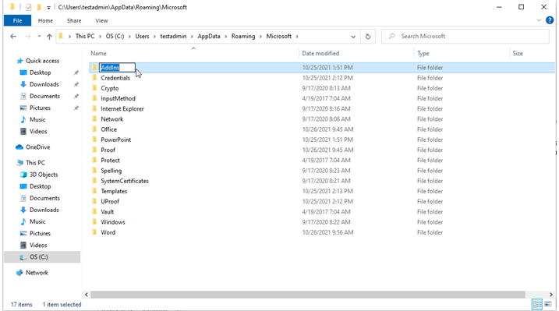Sort by the Size column header

point(518,54)
